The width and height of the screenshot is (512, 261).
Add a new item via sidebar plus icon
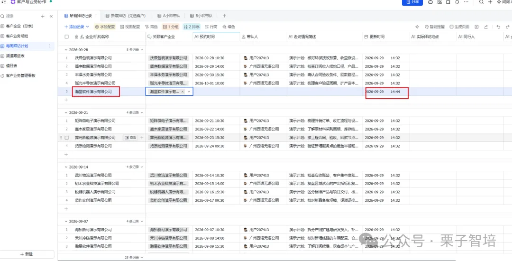pyautogui.click(x=43, y=16)
